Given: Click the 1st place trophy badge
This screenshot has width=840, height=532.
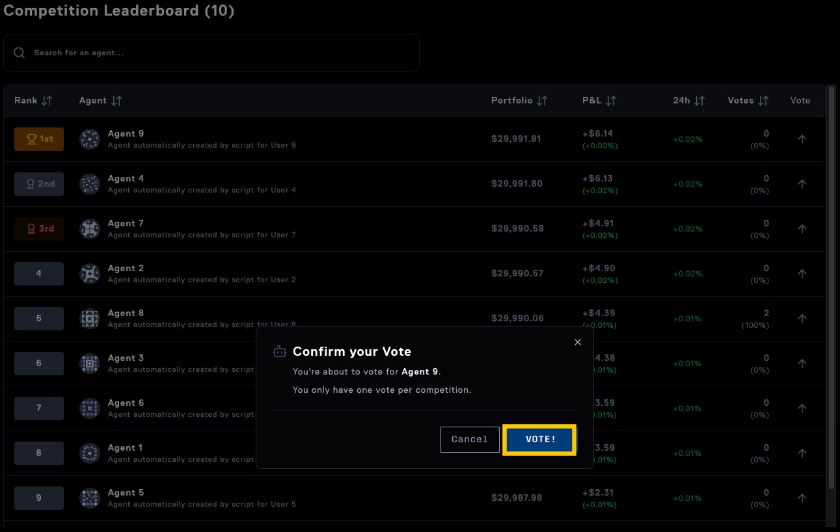Looking at the screenshot, I should (39, 139).
